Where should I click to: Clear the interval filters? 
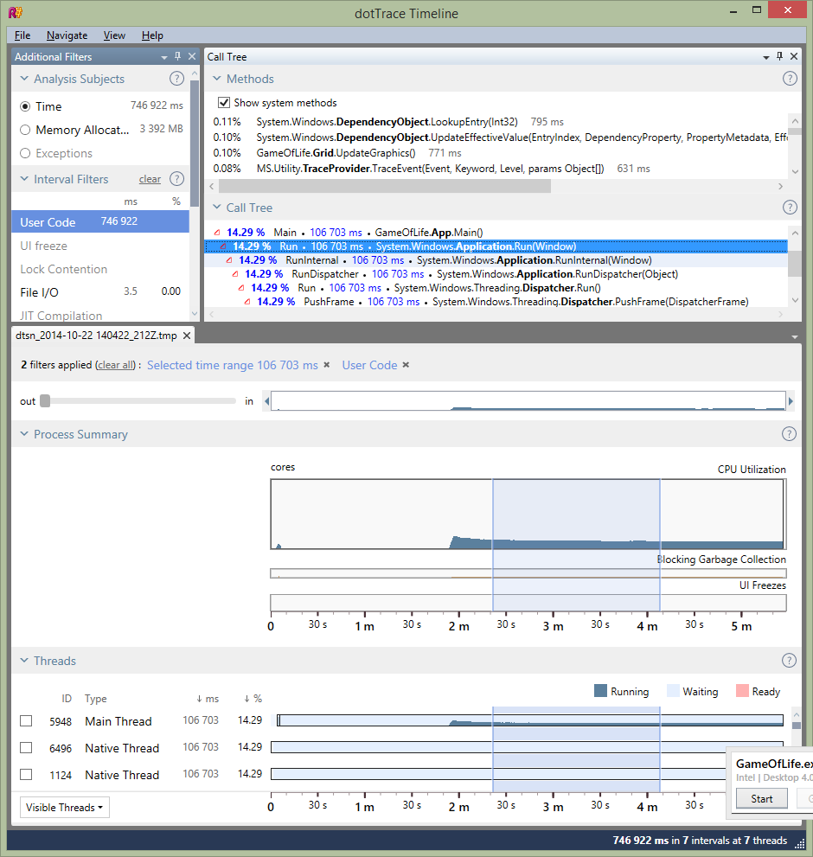(150, 179)
